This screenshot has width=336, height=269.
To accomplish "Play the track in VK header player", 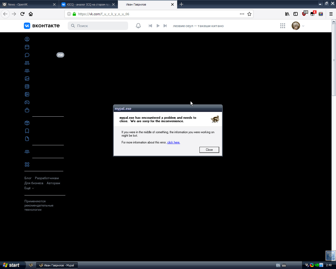I will coord(158,26).
